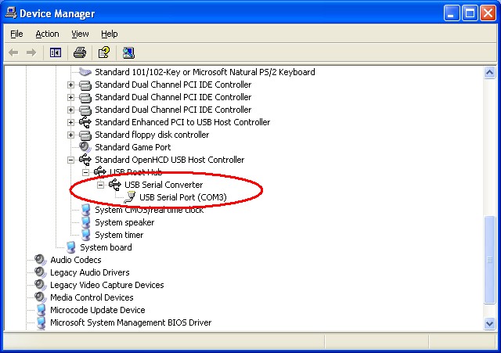Click the Media Control Devices icon

pos(40,297)
